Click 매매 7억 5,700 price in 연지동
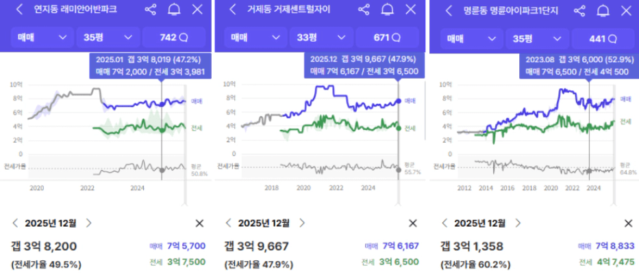This screenshot has width=639, height=274. point(181,246)
